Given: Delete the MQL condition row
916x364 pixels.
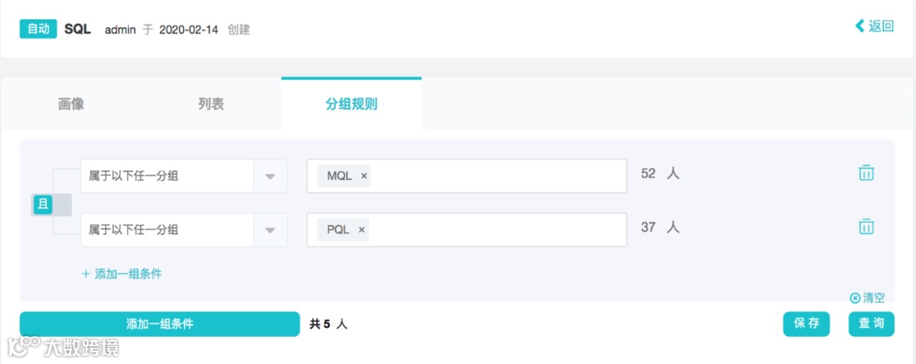Looking at the screenshot, I should pyautogui.click(x=866, y=173).
